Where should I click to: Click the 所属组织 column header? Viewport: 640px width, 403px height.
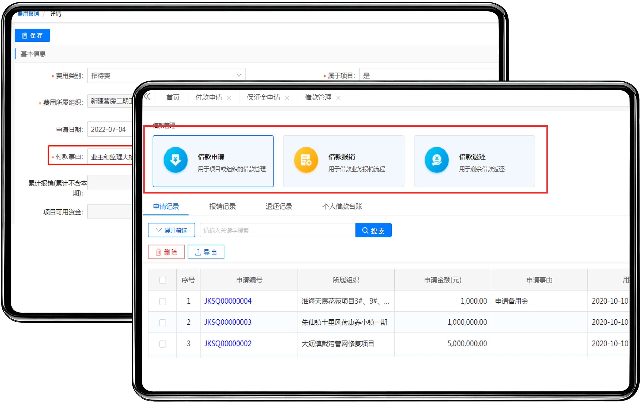(x=346, y=280)
